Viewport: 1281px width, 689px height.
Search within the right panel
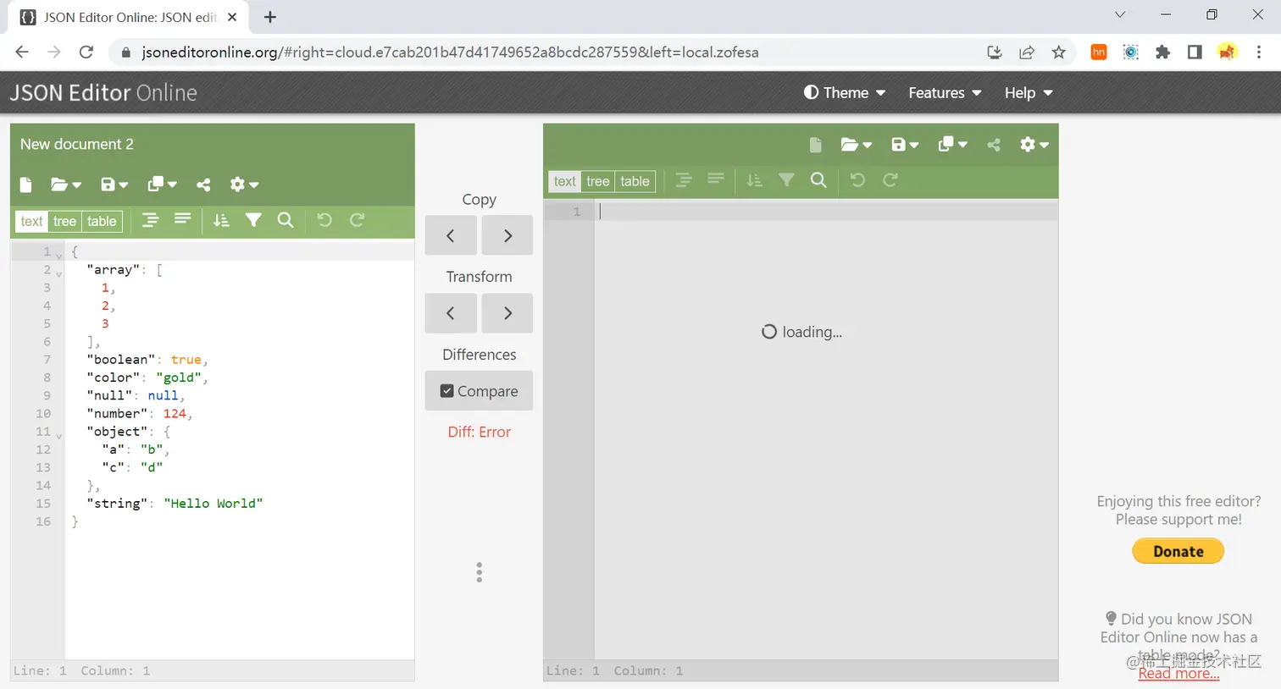point(818,179)
